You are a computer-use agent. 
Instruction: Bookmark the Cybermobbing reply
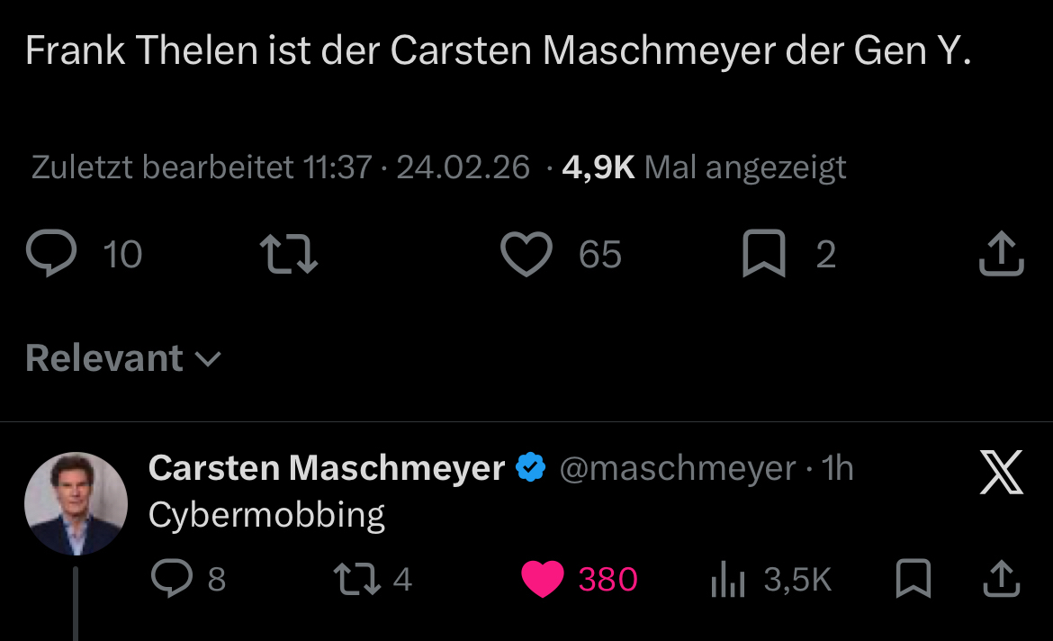coord(913,579)
